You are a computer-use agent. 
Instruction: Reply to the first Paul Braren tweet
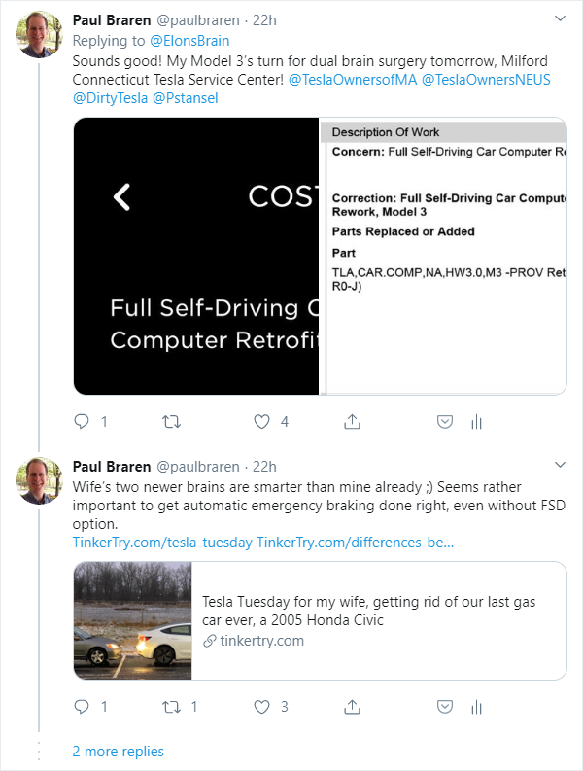(x=82, y=421)
